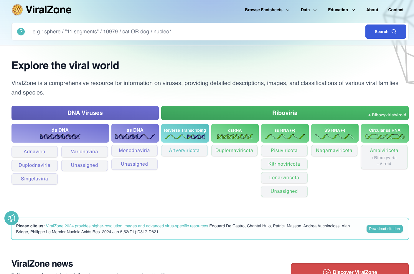Open the Contact menu item
The height and width of the screenshot is (274, 414).
(396, 10)
